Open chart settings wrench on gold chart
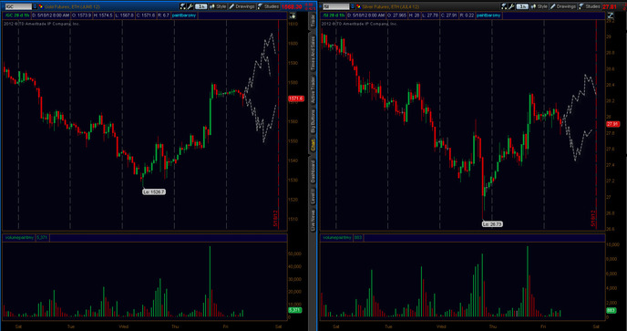The width and height of the screenshot is (627, 331). point(190,6)
